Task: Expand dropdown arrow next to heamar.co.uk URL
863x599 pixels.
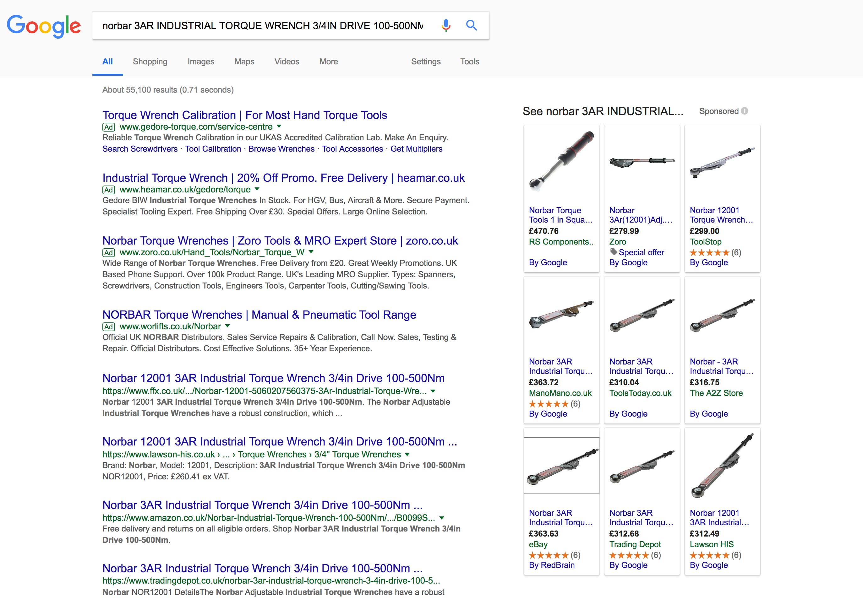Action: [x=257, y=189]
